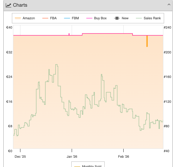Click the Charts panel title

click(x=20, y=5)
